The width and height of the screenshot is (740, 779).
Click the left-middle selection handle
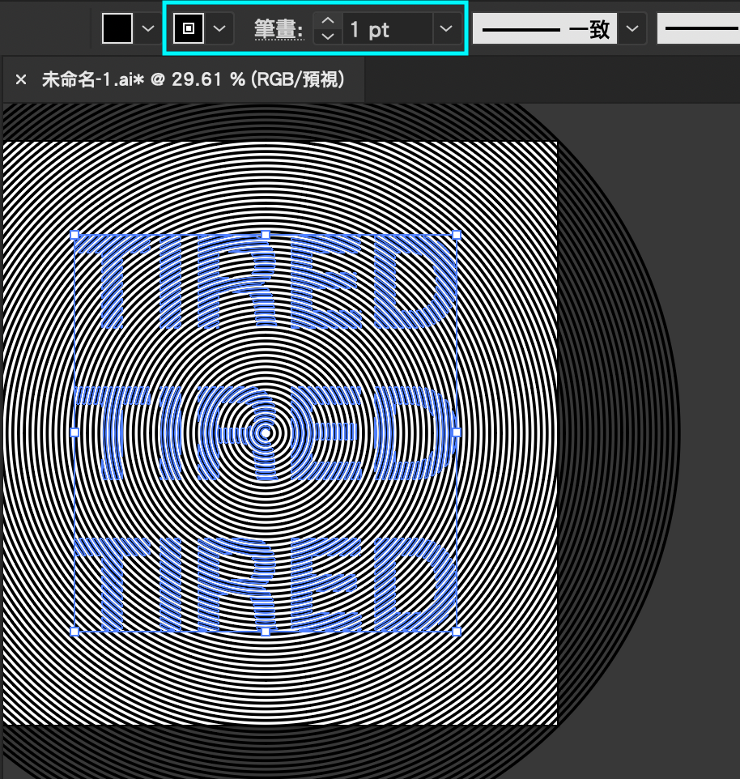pos(74,432)
